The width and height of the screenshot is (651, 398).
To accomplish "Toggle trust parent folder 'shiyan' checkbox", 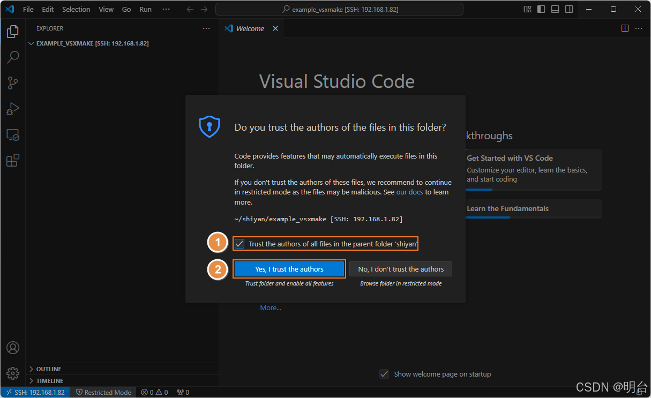I will 240,244.
